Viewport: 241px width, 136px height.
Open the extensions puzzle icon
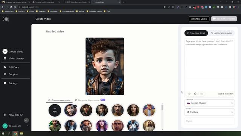tap(222, 7)
